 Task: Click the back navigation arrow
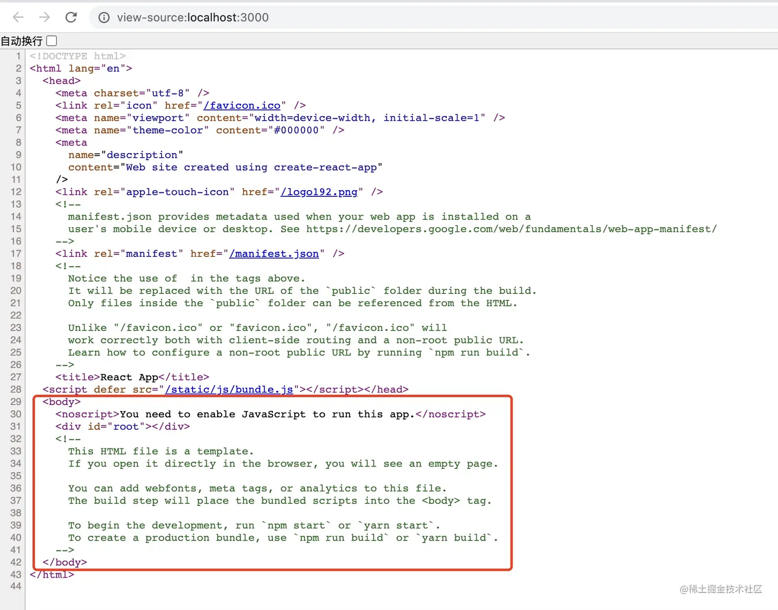click(18, 17)
